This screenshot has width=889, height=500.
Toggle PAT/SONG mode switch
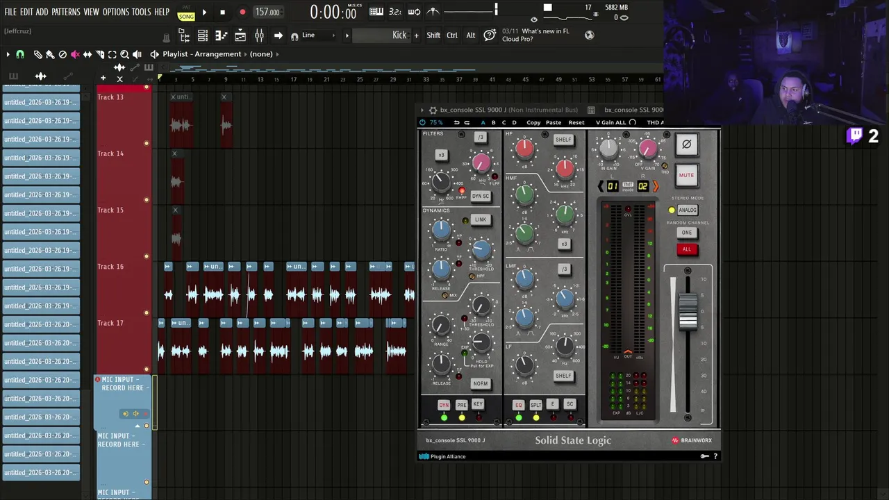click(x=185, y=13)
